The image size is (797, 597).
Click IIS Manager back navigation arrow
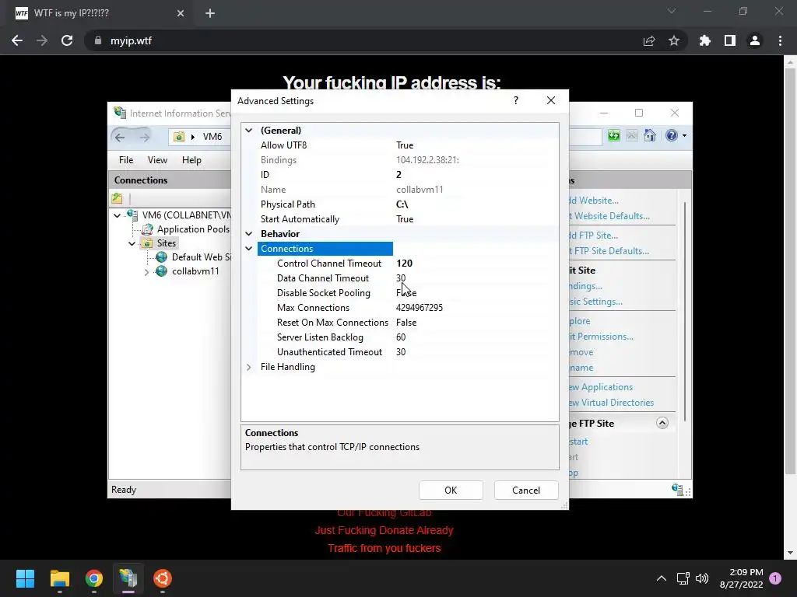point(120,137)
